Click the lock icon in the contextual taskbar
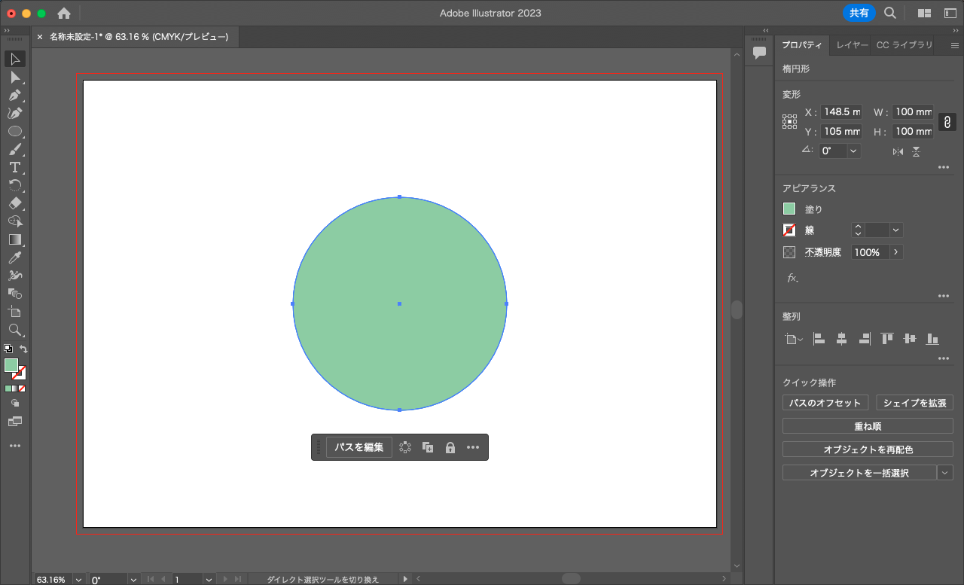This screenshot has height=585, width=964. point(450,447)
